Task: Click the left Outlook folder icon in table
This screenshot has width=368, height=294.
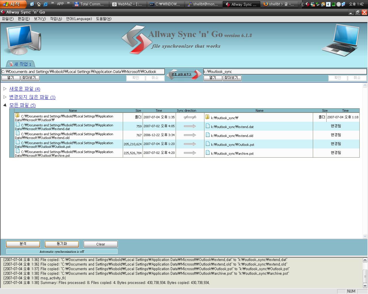Action: click(x=17, y=115)
